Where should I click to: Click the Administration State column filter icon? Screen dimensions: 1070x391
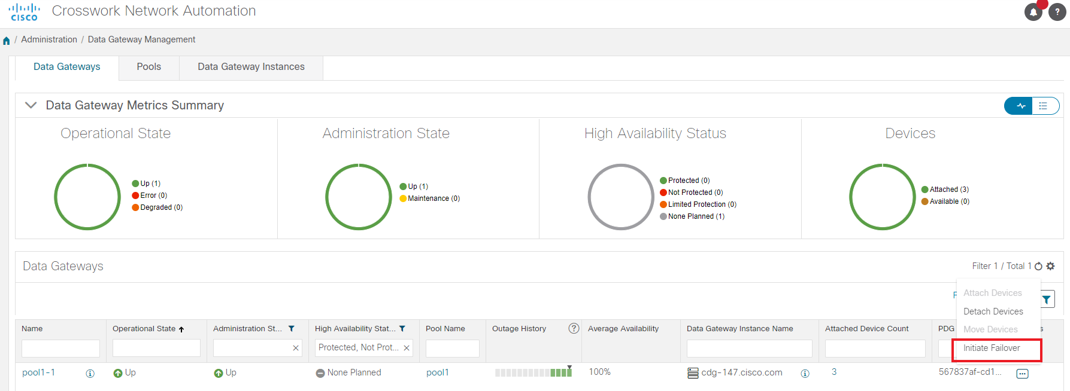(292, 329)
